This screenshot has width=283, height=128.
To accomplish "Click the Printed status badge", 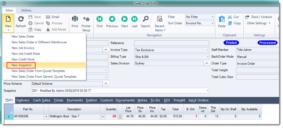I will pos(231,43).
